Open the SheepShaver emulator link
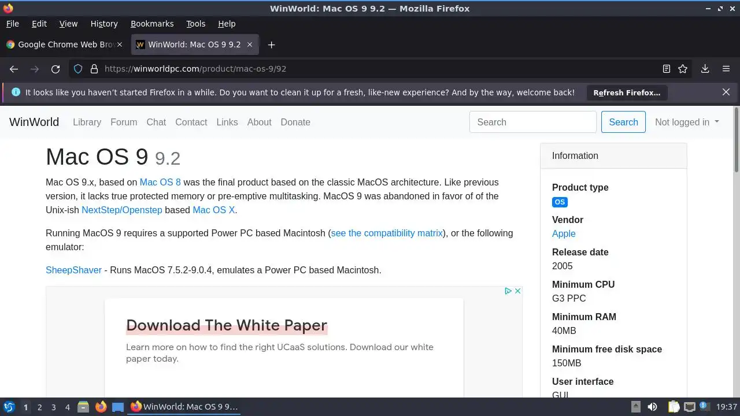The height and width of the screenshot is (416, 740). tap(73, 270)
